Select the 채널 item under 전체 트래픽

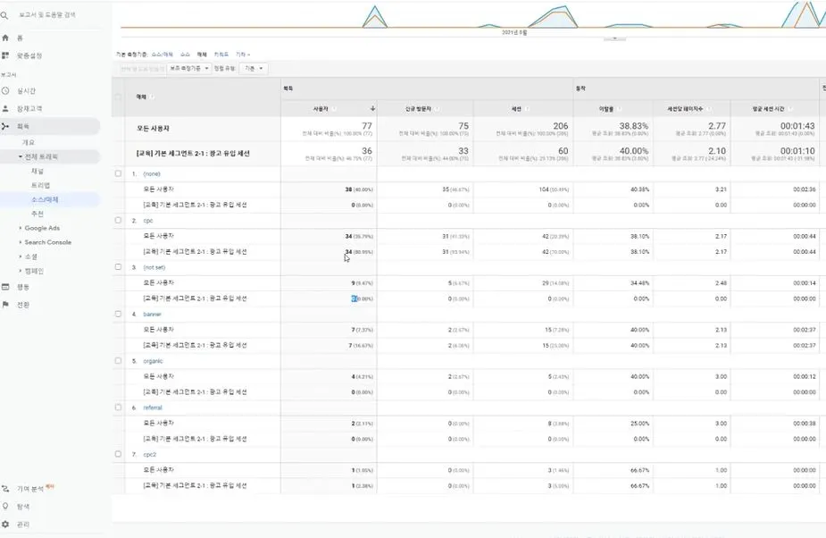pos(38,171)
